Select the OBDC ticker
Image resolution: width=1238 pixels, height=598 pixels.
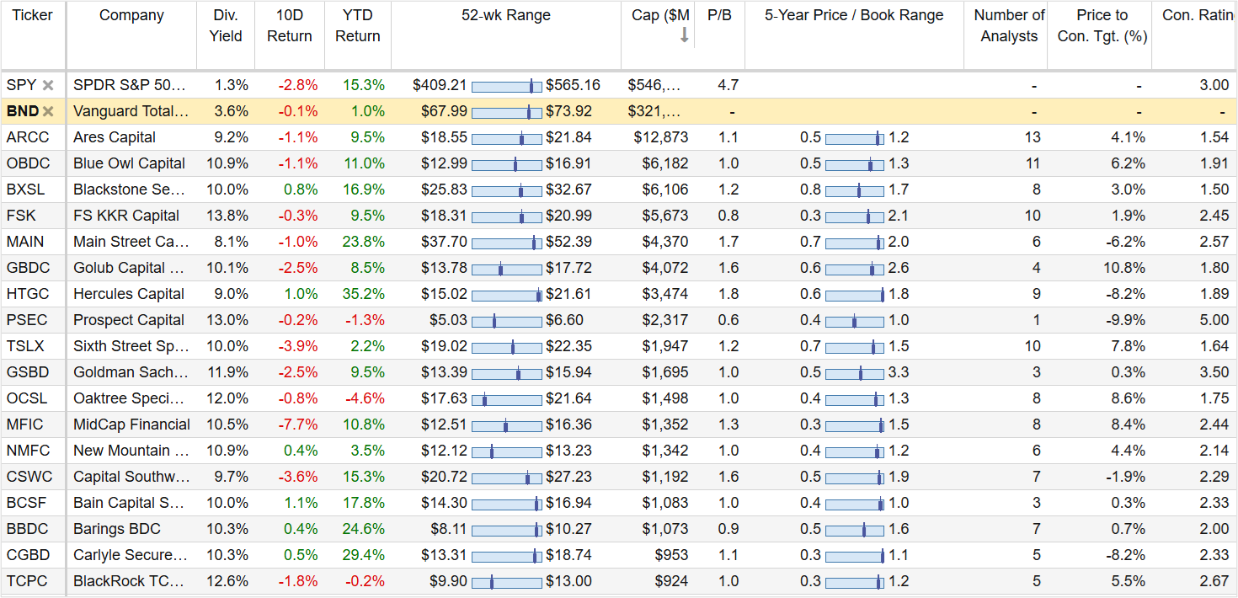pos(28,163)
